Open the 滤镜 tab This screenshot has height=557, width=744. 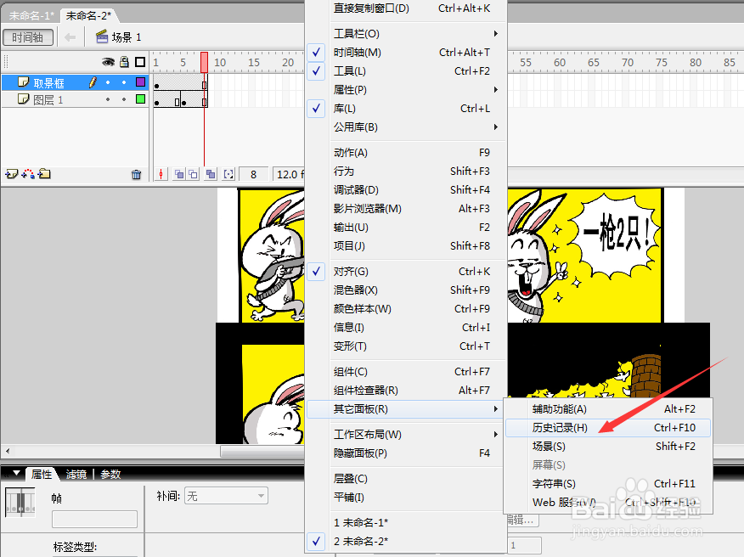pyautogui.click(x=76, y=474)
